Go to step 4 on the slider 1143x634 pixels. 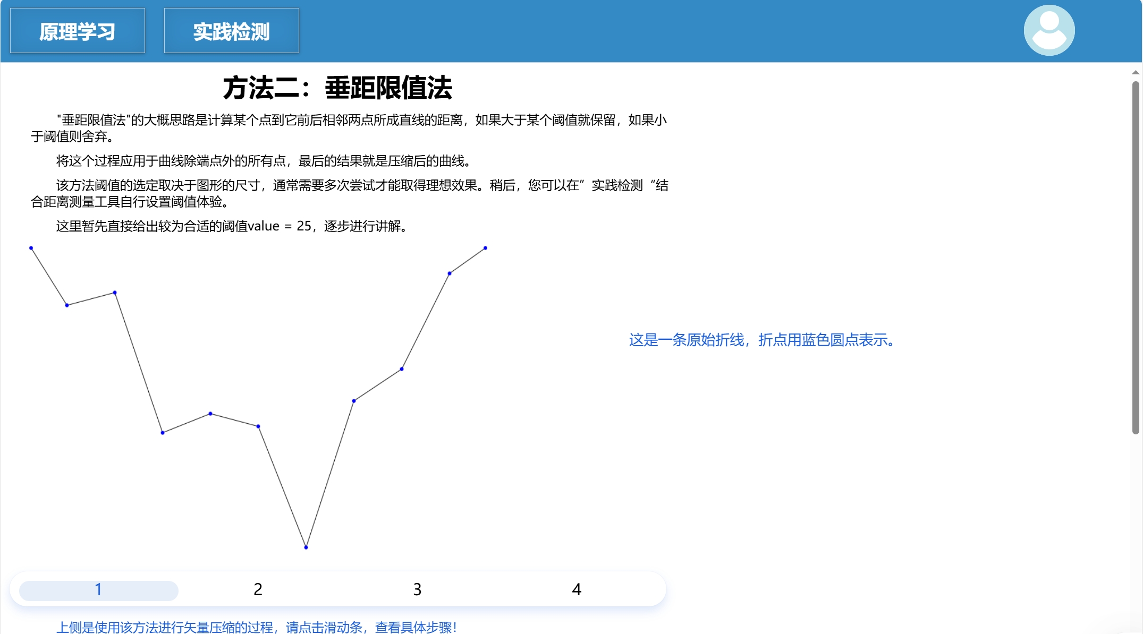577,589
